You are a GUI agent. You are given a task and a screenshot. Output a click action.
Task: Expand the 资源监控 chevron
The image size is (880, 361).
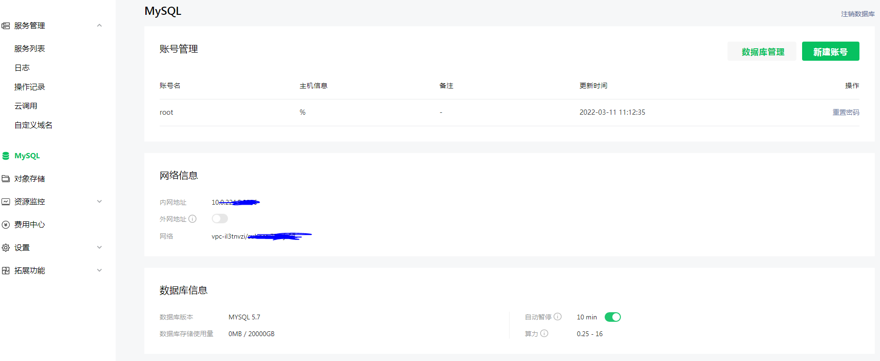(99, 201)
